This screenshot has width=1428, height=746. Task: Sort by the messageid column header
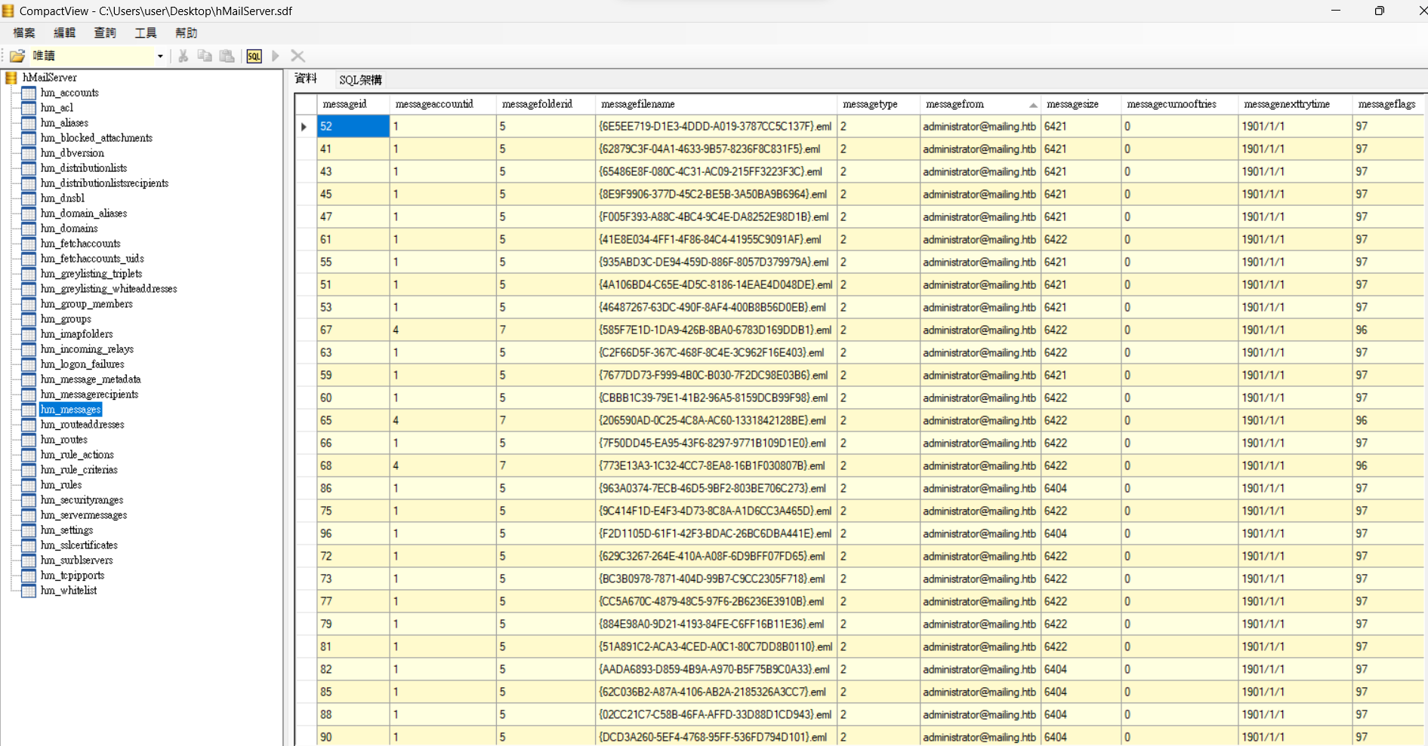point(353,104)
